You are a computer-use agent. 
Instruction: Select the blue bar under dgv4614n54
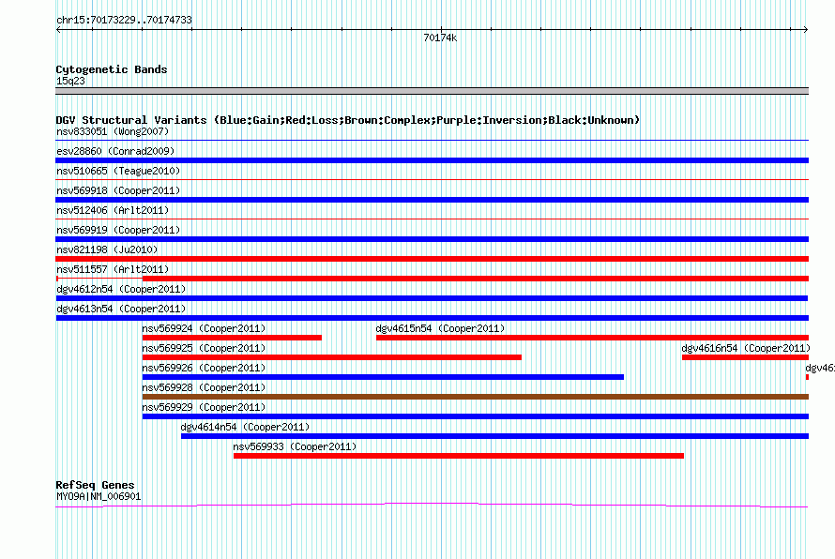(494, 436)
